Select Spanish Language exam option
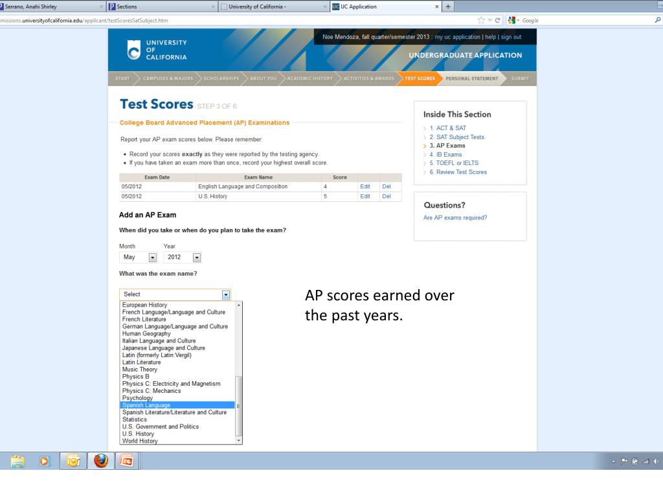Image resolution: width=663 pixels, height=497 pixels. 177,405
